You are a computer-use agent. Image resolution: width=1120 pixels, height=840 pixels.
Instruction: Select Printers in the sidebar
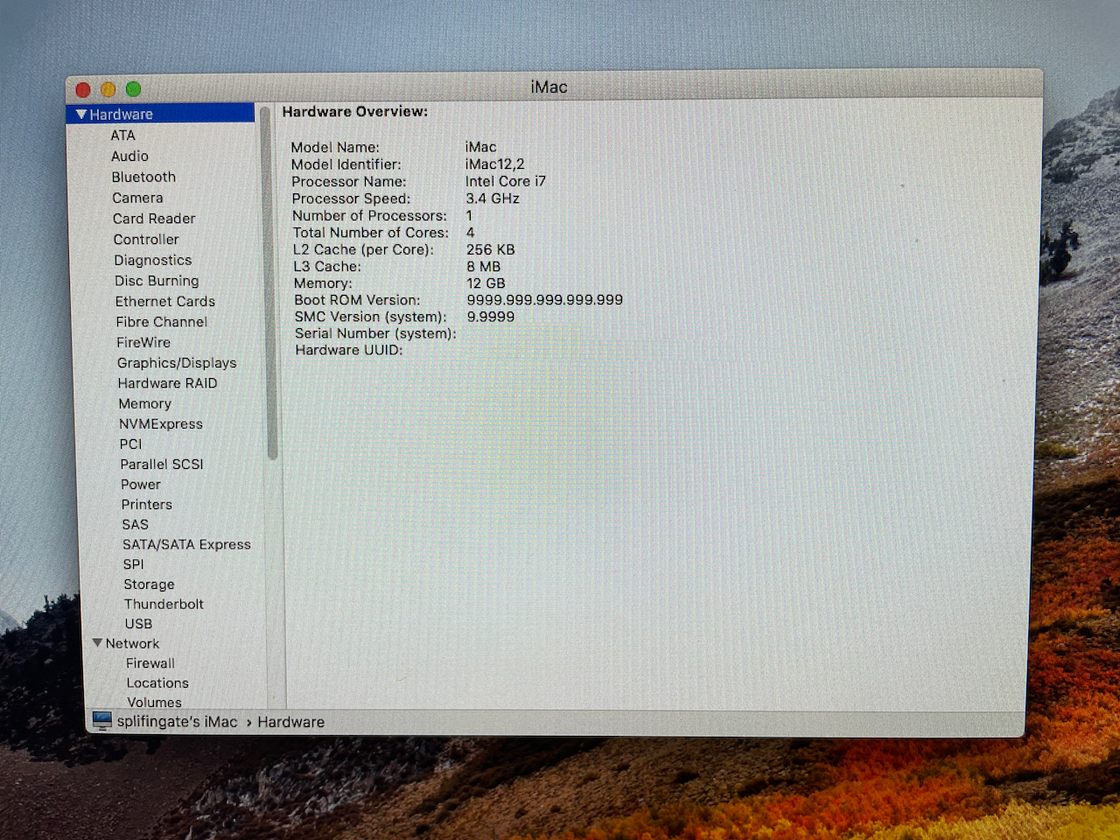click(x=147, y=504)
